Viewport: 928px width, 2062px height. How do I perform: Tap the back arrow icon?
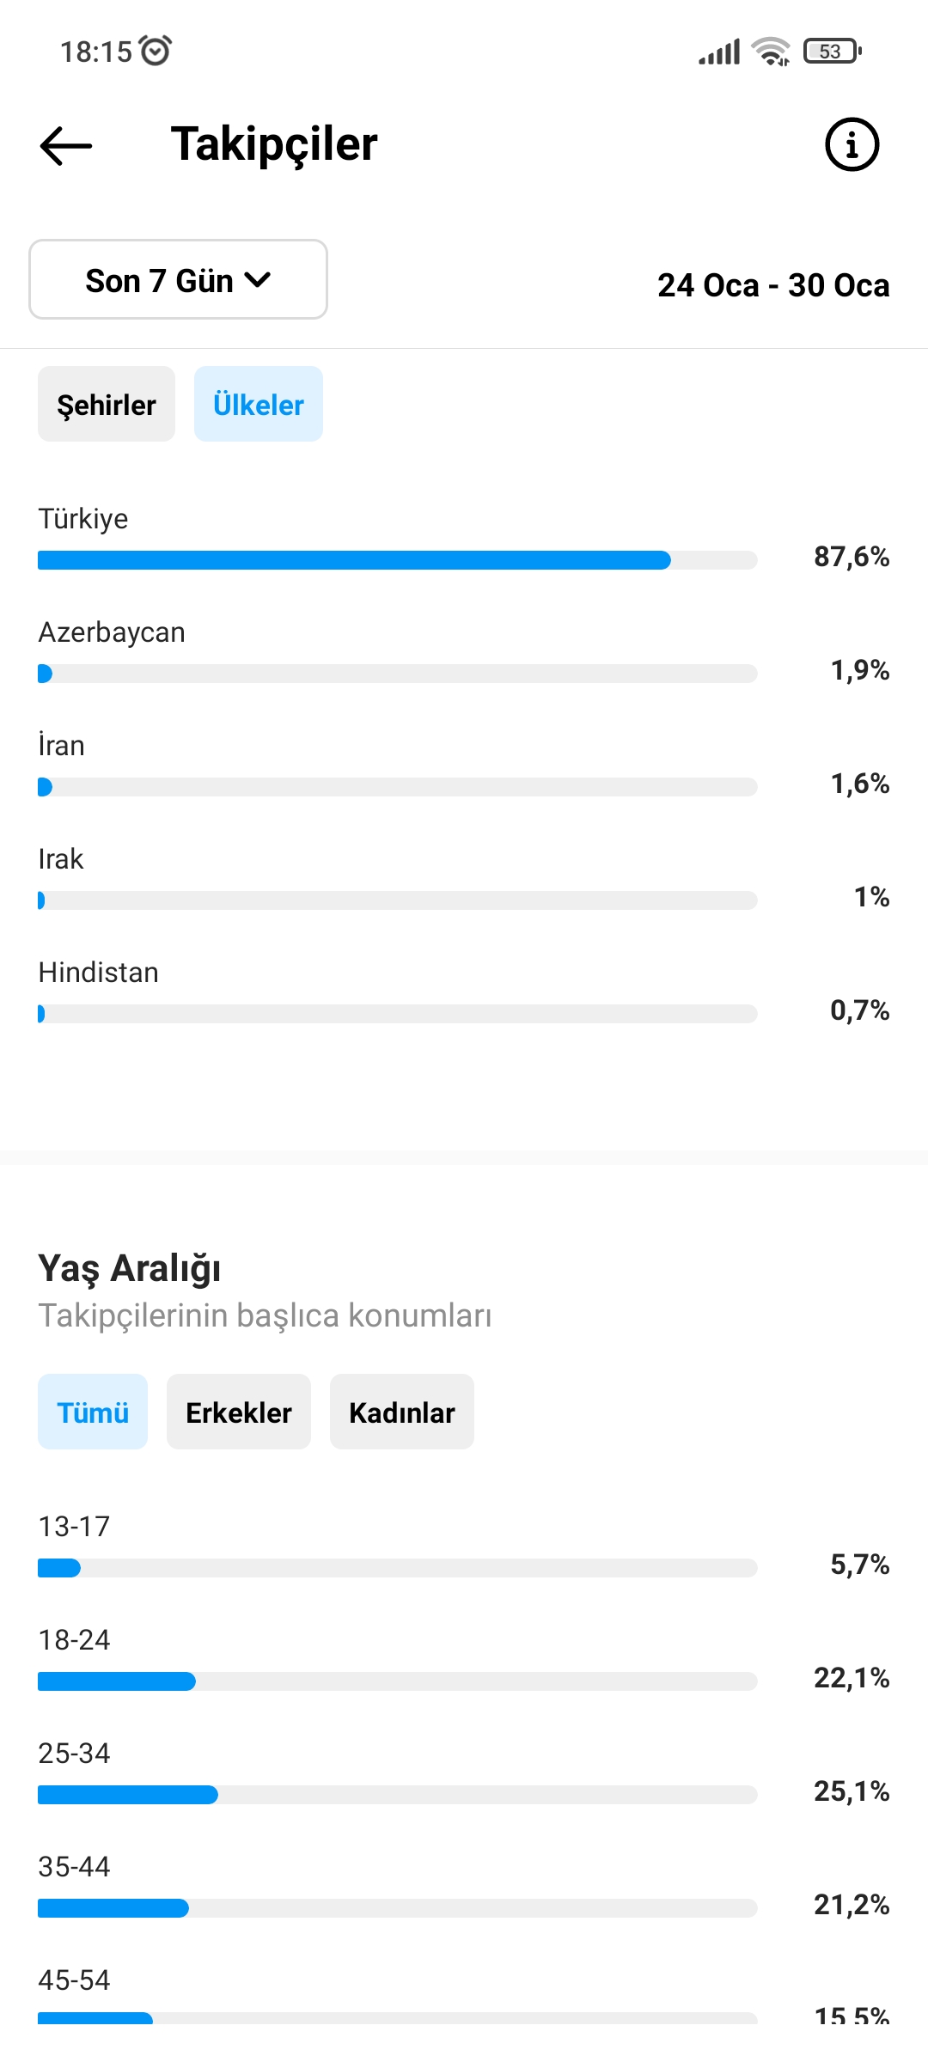(x=66, y=145)
